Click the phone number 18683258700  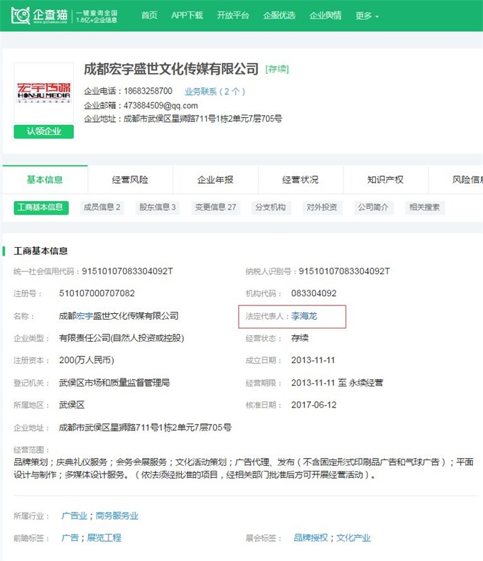pyautogui.click(x=148, y=91)
